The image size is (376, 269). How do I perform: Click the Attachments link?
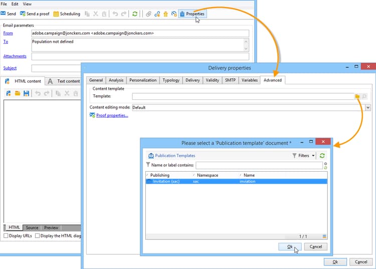pos(15,56)
